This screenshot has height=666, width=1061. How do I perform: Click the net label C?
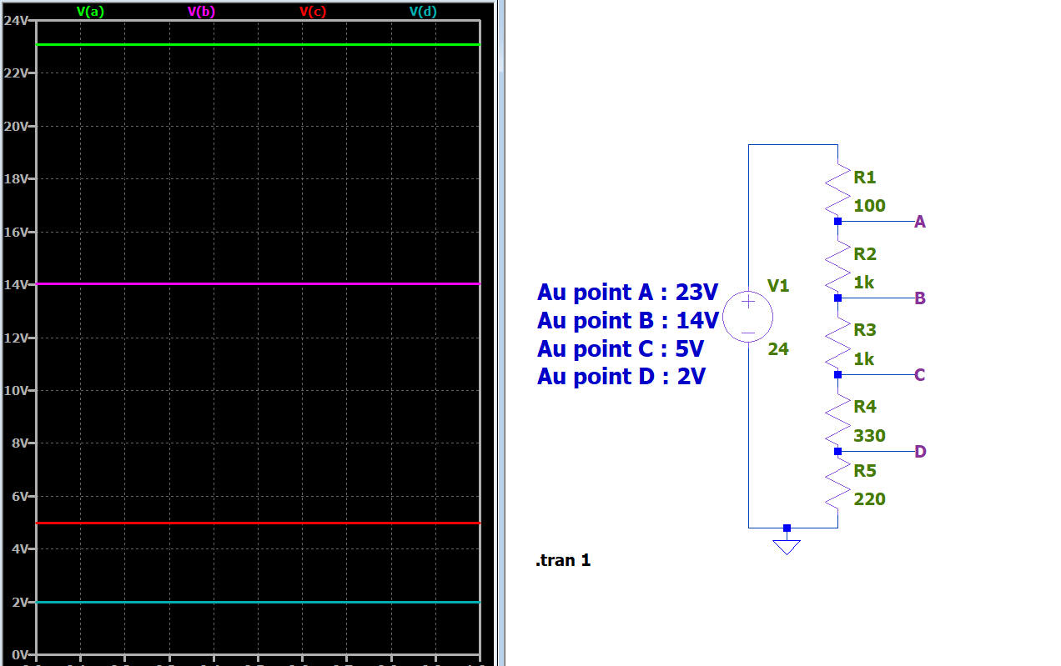(920, 375)
